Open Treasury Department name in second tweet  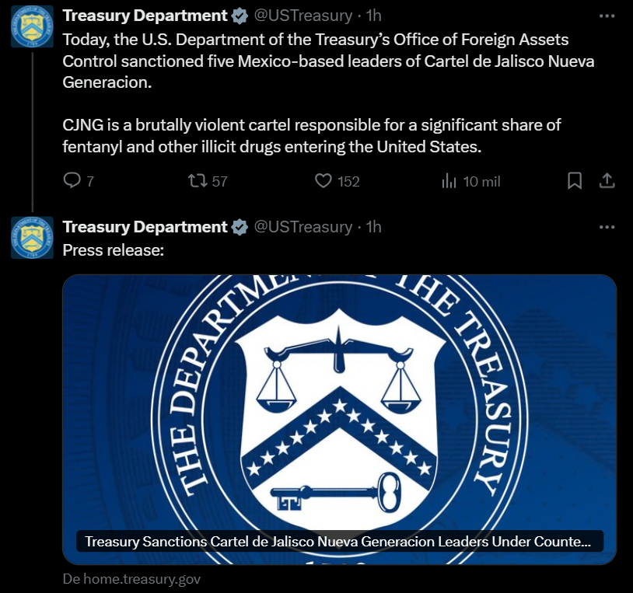(x=145, y=227)
